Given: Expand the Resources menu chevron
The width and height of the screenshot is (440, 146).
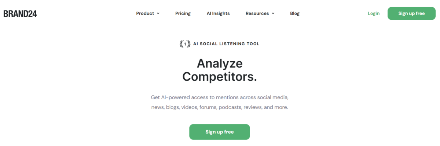Looking at the screenshot, I should pos(273,14).
